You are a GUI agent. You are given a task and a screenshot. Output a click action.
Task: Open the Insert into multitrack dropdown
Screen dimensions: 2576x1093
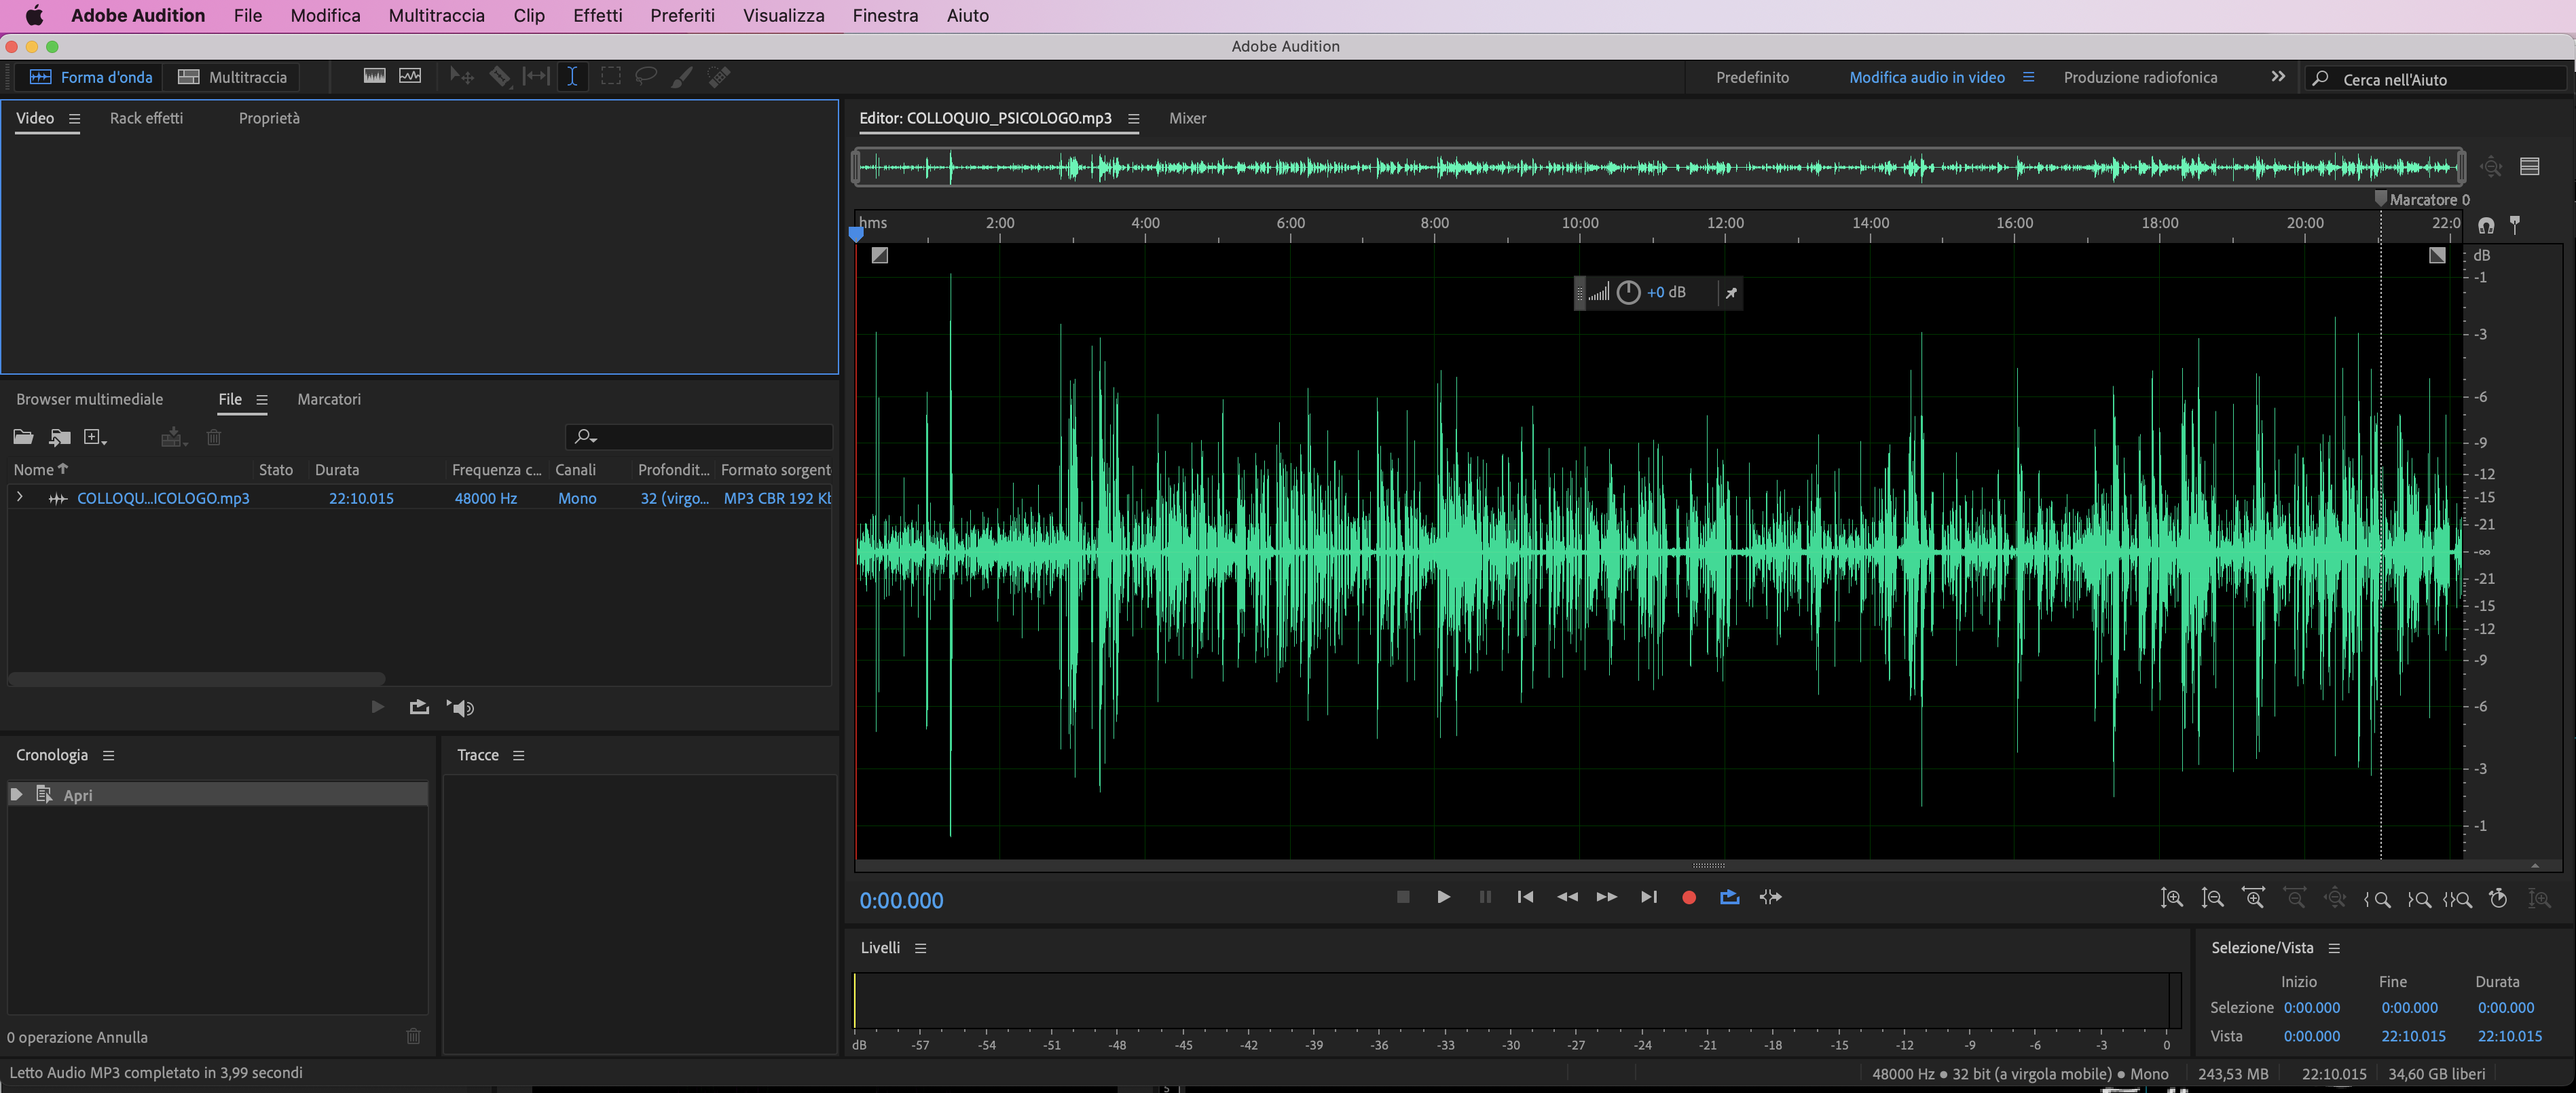[174, 437]
